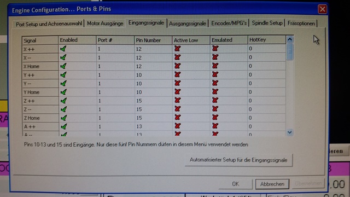Screen dimensions: 350x197
Task: Open the Spindle Setup tab
Action: pyautogui.click(x=267, y=23)
